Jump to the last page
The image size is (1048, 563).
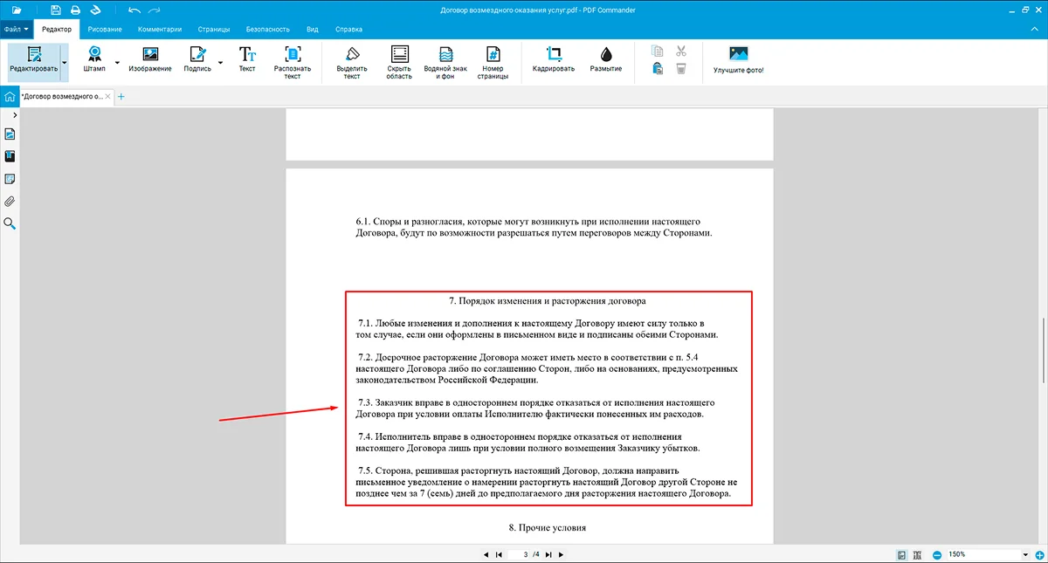click(549, 554)
